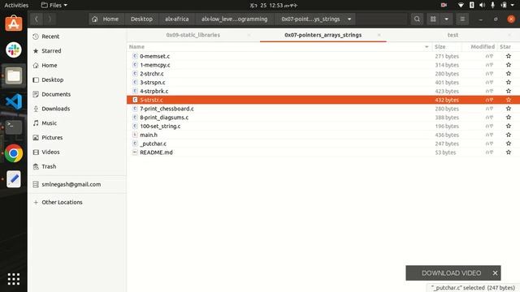Close the 0x09-static_libraries tab
Viewport: 520px width, 292px height.
click(x=249, y=35)
